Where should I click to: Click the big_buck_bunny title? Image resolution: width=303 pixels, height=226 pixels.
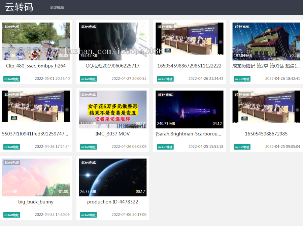tap(36, 202)
